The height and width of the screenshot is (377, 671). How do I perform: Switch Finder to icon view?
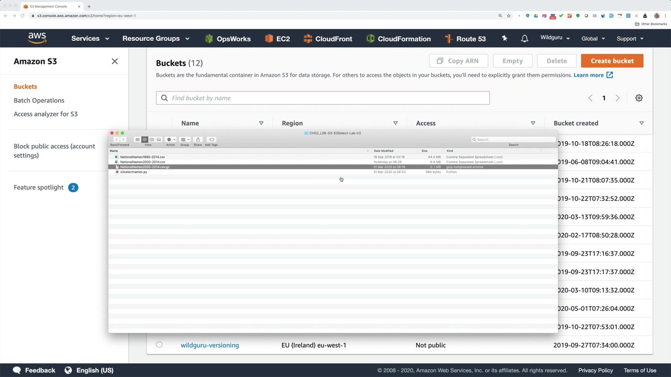[137, 140]
